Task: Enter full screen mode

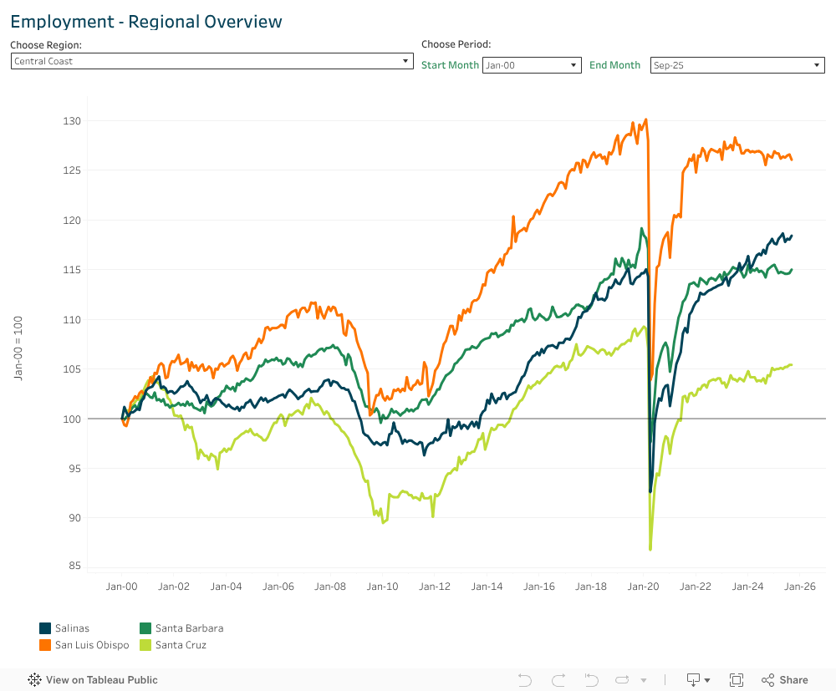Action: point(737,680)
